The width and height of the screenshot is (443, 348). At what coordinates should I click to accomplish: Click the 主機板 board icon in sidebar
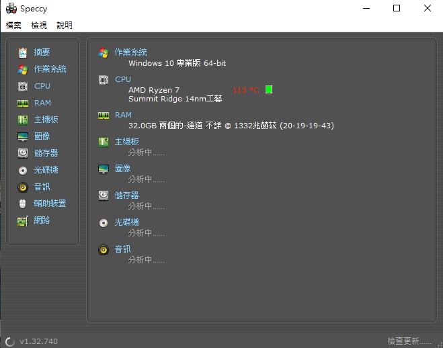coord(23,120)
